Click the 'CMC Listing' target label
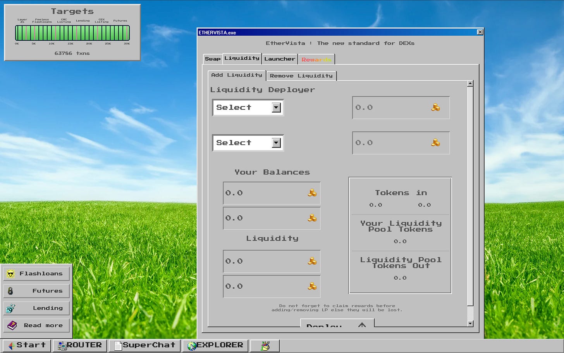Screen dimensions: 564x353 click(x=64, y=21)
